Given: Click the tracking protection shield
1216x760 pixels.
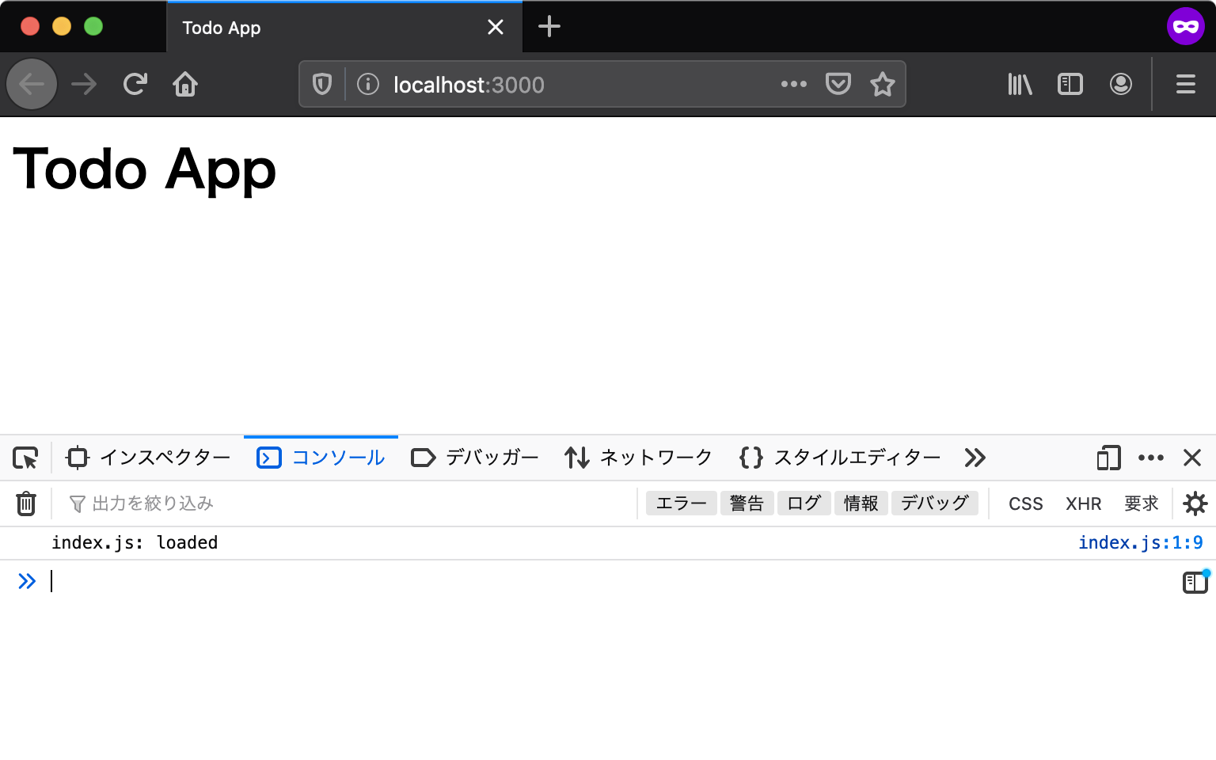Looking at the screenshot, I should (x=321, y=84).
